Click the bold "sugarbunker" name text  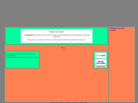click(30, 35)
